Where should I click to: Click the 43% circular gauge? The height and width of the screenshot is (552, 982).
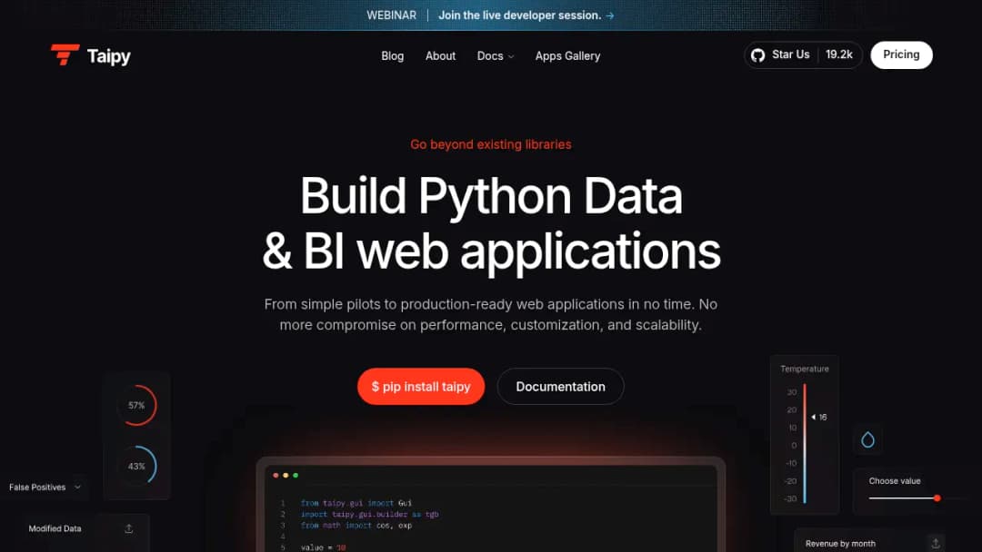coord(136,466)
